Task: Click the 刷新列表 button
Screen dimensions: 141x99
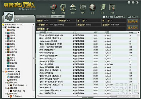Action: [132, 21]
